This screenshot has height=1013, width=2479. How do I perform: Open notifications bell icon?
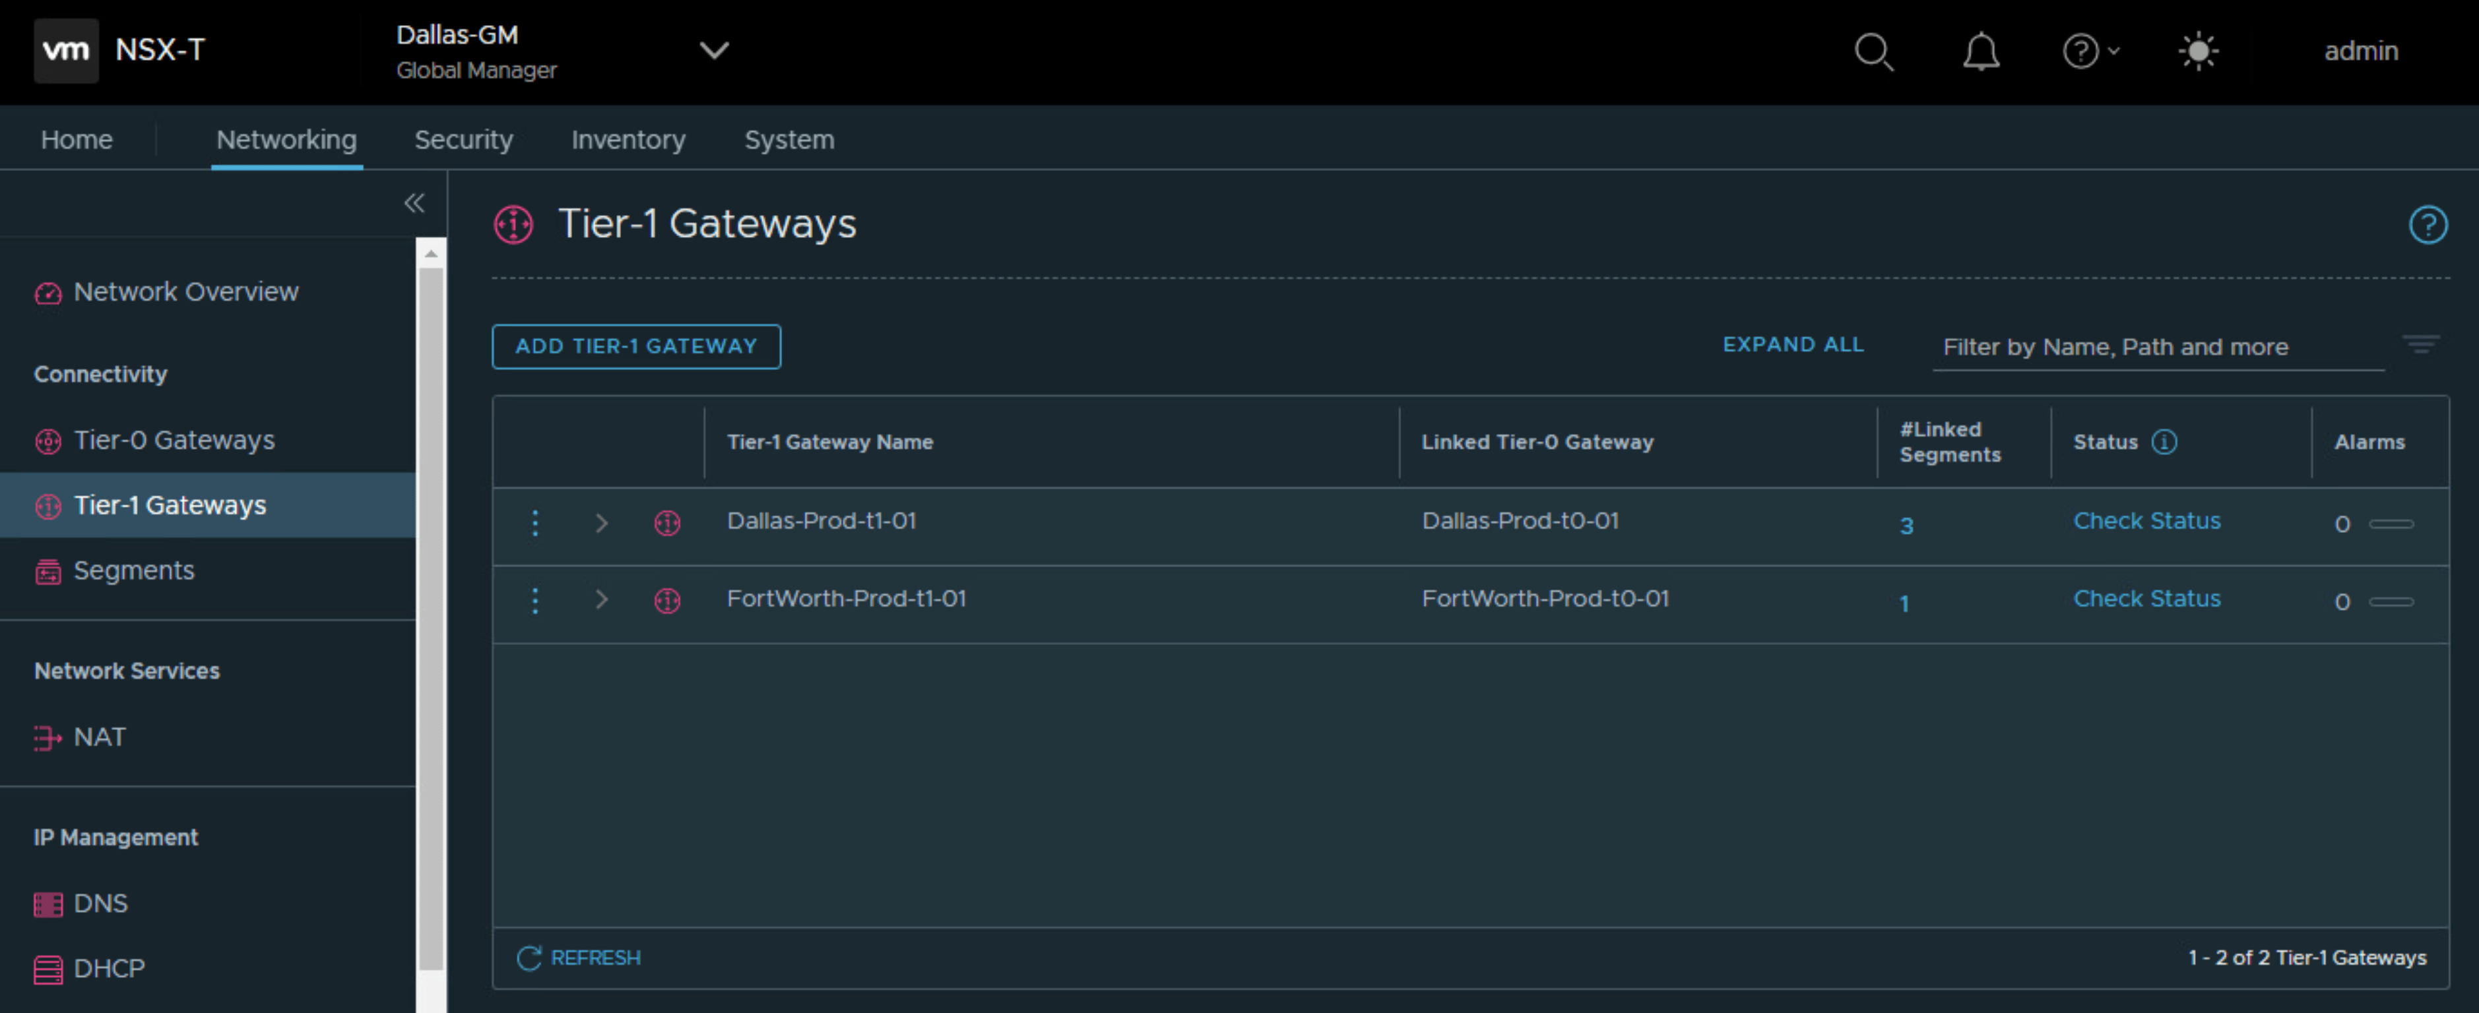tap(1981, 51)
